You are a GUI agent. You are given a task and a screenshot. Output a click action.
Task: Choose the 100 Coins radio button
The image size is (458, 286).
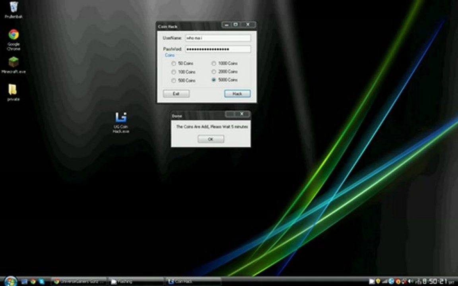pos(173,72)
